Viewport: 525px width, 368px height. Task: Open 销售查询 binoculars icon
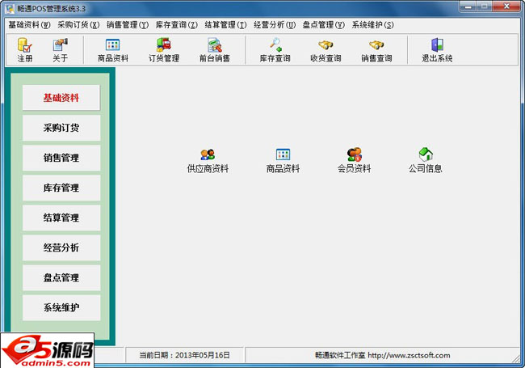click(x=376, y=50)
